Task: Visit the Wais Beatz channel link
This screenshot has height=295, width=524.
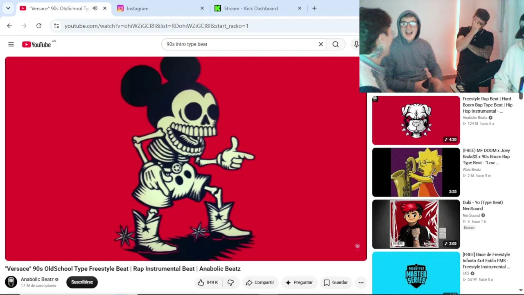Action: coord(472,170)
